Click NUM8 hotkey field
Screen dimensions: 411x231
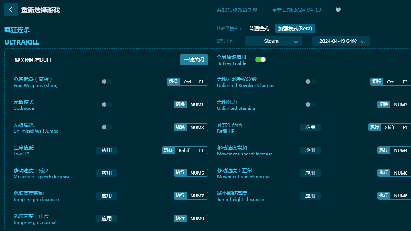tap(401, 195)
